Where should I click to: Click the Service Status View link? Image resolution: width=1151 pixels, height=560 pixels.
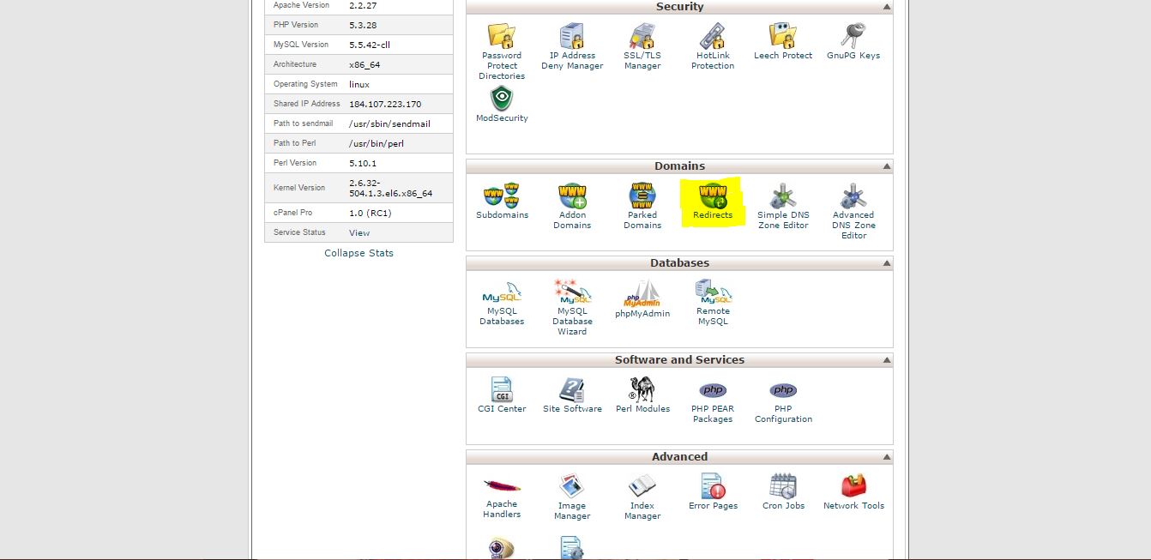click(359, 233)
